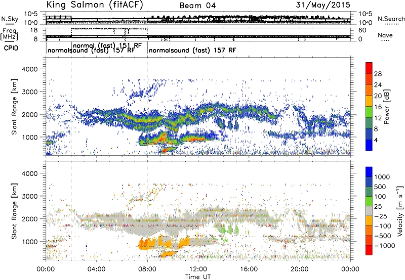Select the 60 tick on the Nave axis
The height and width of the screenshot is (280, 405).
click(x=362, y=30)
